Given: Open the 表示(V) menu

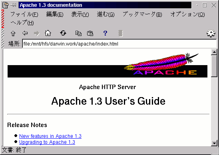Looking at the screenshot, I should 80,14.
